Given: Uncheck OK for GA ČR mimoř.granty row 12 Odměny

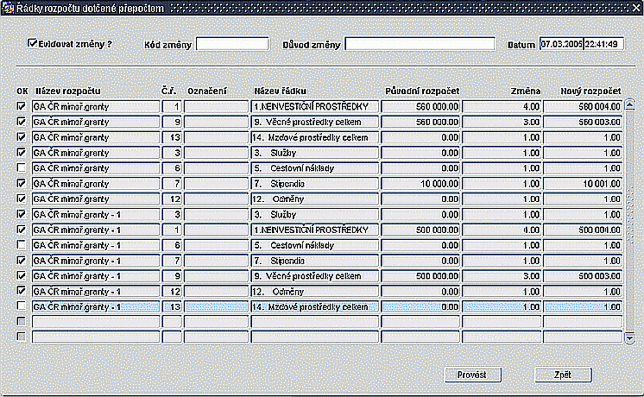Looking at the screenshot, I should (x=21, y=198).
